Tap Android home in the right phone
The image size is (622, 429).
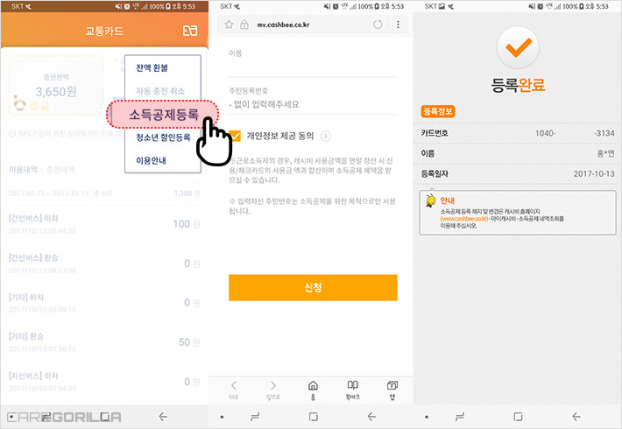518,417
